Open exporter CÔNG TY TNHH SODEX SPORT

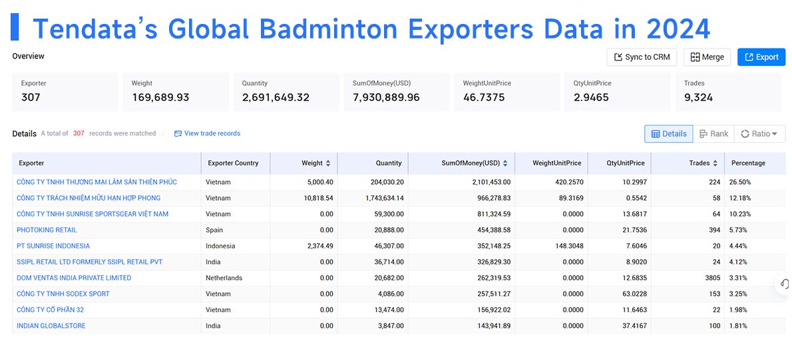(63, 294)
